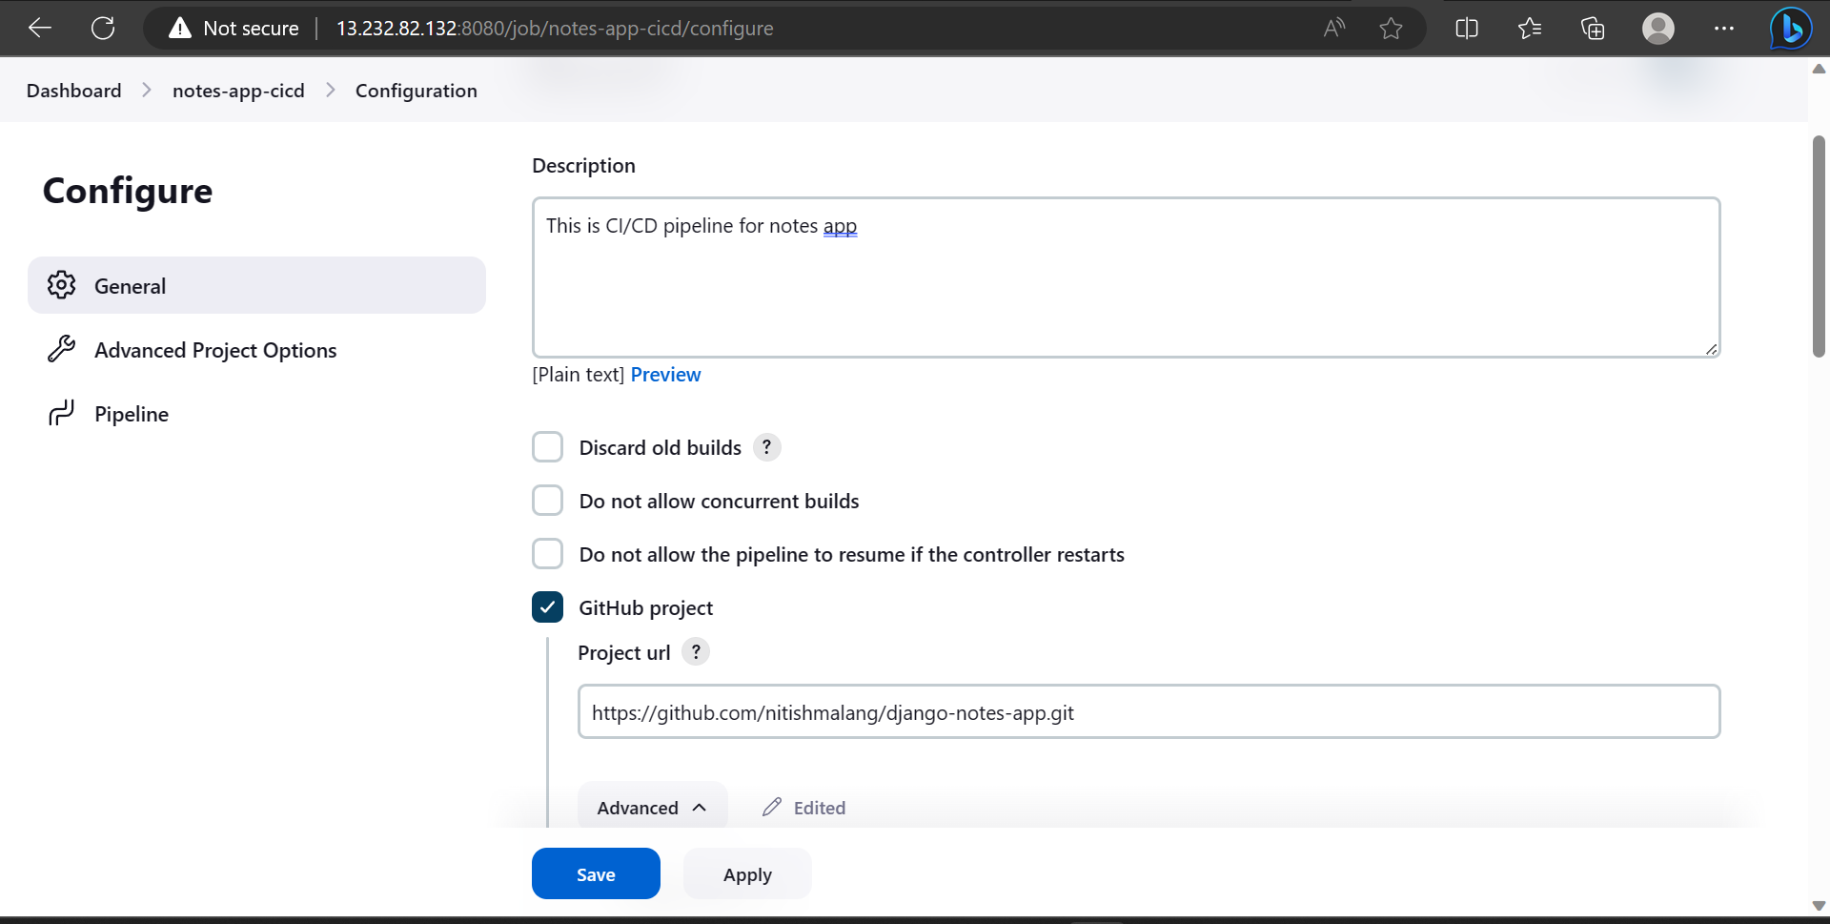Image resolution: width=1830 pixels, height=924 pixels.
Task: Open browser Favorites via star icon
Action: point(1530,28)
